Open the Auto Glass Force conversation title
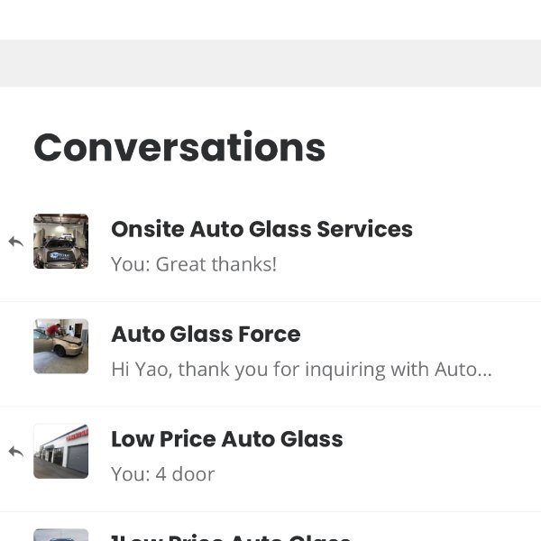Image resolution: width=541 pixels, height=541 pixels. 206,334
